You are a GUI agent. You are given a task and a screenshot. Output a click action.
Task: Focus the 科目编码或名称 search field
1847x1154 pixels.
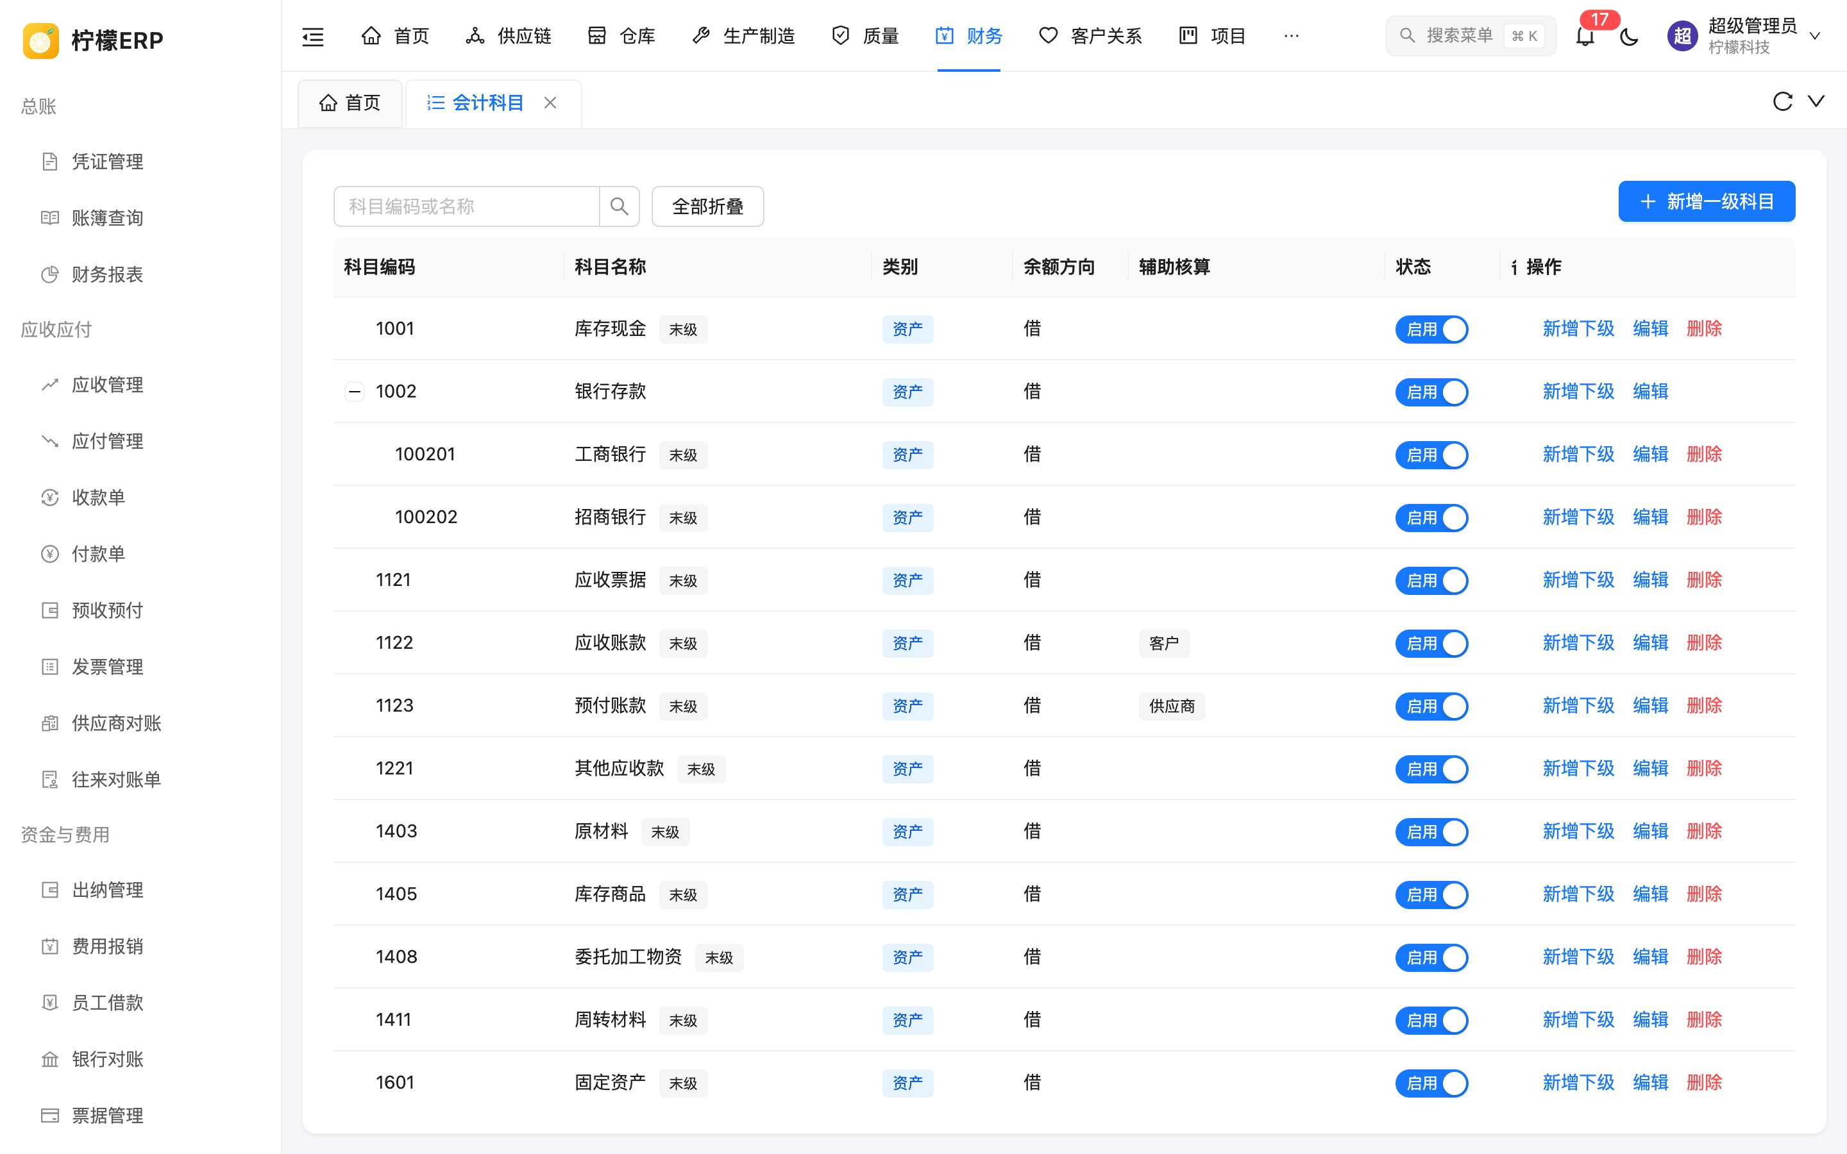pos(466,206)
